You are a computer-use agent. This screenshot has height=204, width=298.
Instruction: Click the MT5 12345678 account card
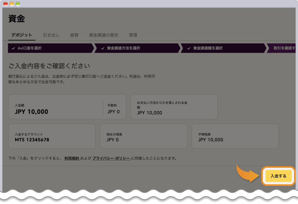click(x=52, y=136)
